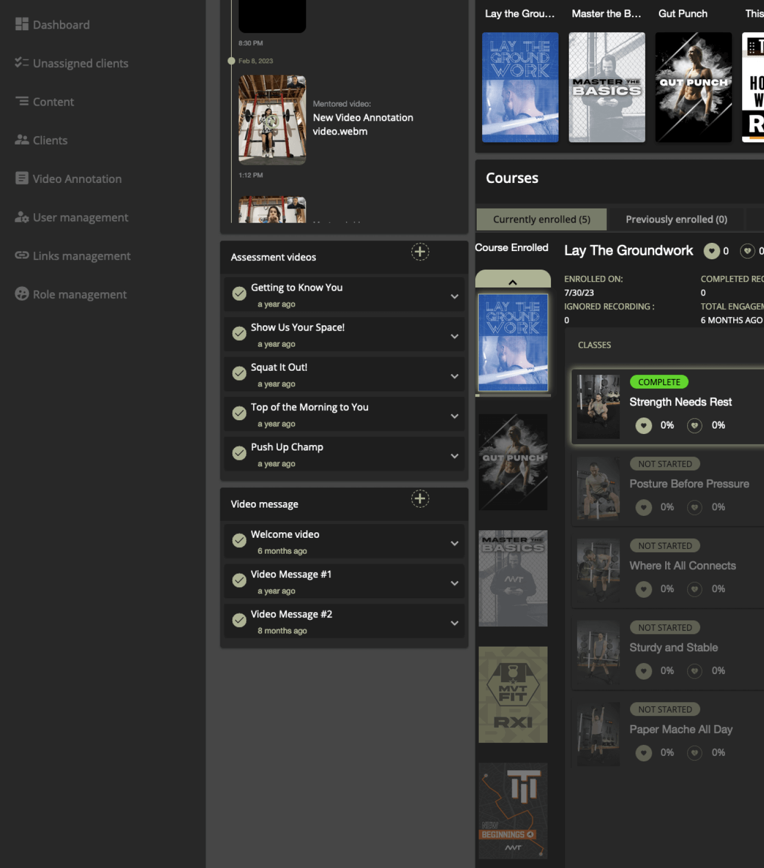Click check icon beside Show Us Your Space!
Image resolution: width=764 pixels, height=868 pixels.
coord(239,333)
